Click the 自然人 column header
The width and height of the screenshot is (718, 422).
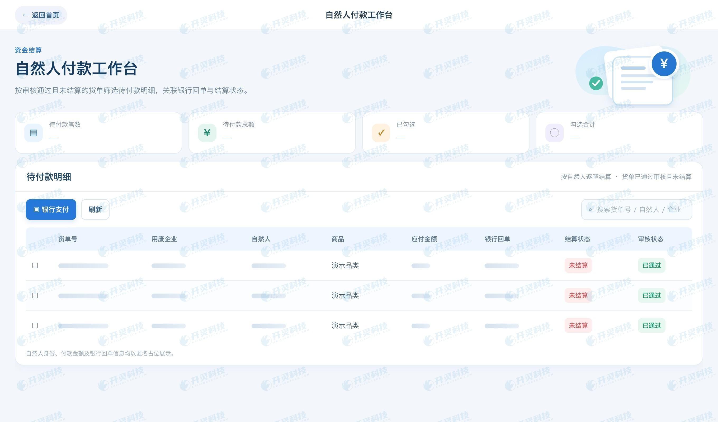[261, 239]
